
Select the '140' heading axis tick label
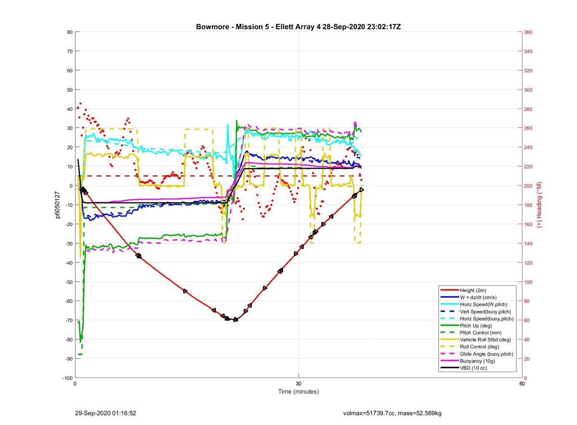pos(528,243)
